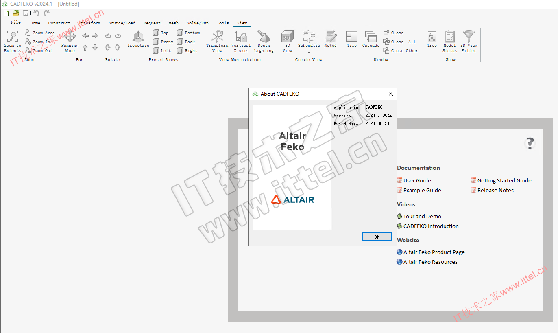
Task: Click the Altair Feko splash image
Action: [x=292, y=167]
